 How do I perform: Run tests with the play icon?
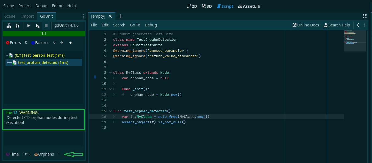pos(29,26)
